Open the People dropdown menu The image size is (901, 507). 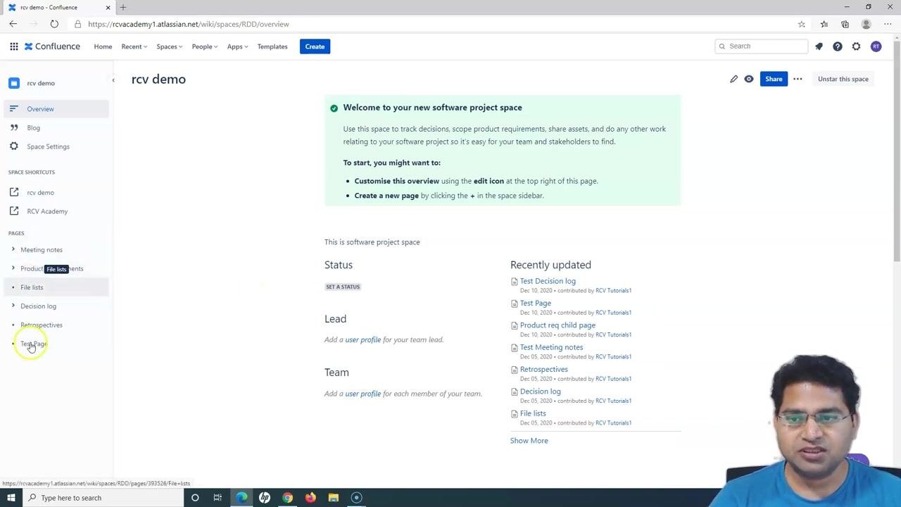pos(205,46)
